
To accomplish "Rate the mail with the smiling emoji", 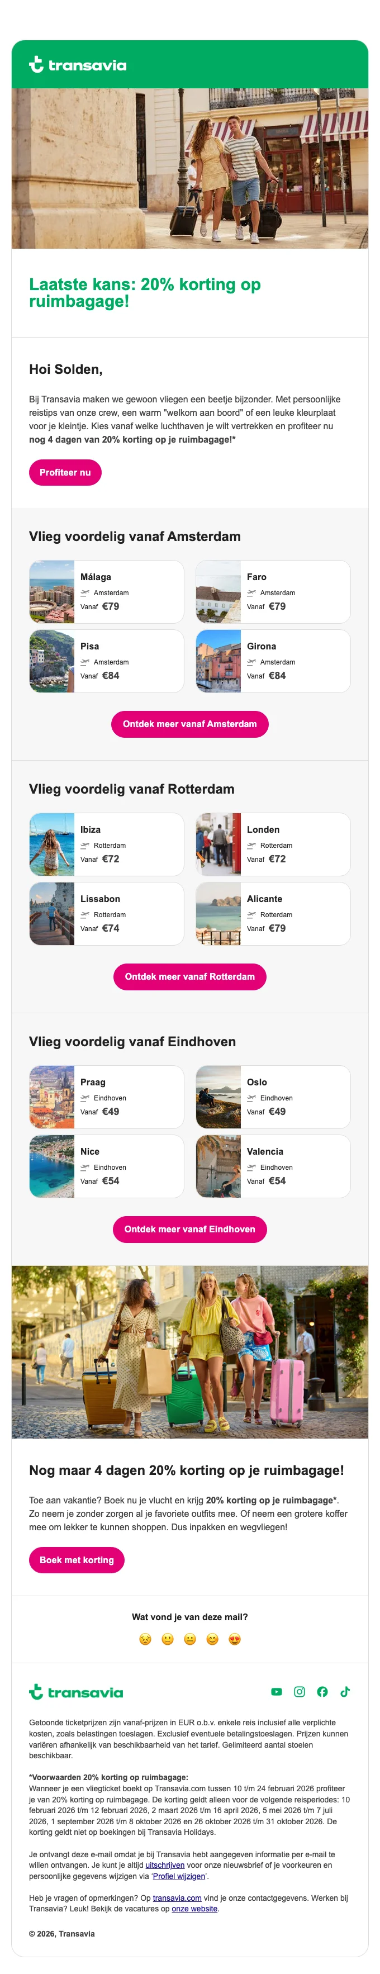I will (213, 1639).
